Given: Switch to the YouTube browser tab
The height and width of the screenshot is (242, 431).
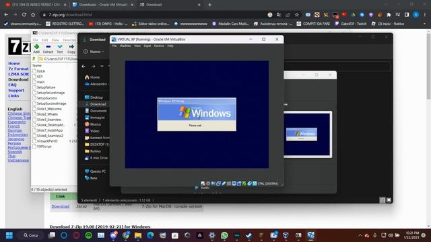Looking at the screenshot, I should tap(36, 5).
